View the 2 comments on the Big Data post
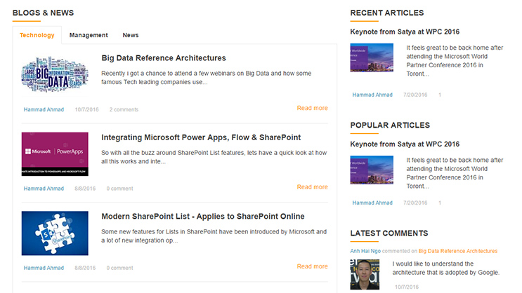522x293 pixels. [124, 109]
